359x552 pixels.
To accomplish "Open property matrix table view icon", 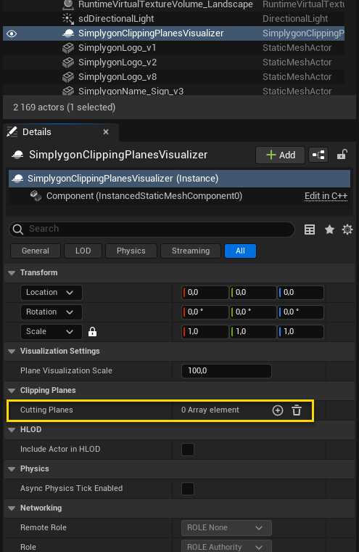I will tap(310, 230).
